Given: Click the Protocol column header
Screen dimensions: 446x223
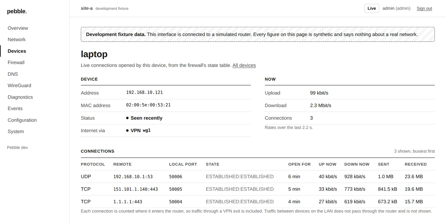Looking at the screenshot, I should (x=93, y=164).
